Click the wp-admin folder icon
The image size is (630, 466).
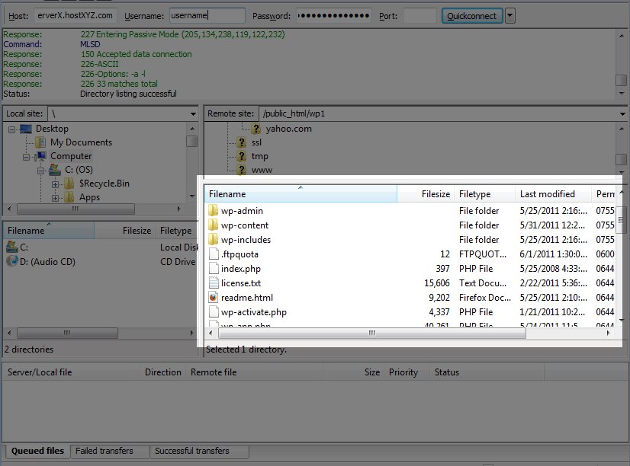pos(214,211)
